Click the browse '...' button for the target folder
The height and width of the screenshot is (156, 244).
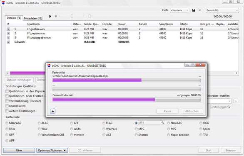point(236,101)
